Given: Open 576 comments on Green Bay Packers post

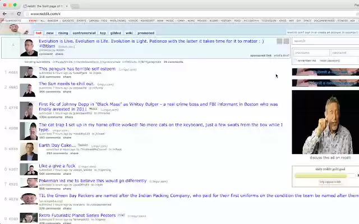Looking at the screenshot, I should [50, 208].
